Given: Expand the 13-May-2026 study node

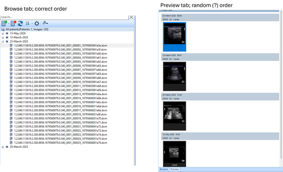Looking at the screenshot, I should click(3, 34).
